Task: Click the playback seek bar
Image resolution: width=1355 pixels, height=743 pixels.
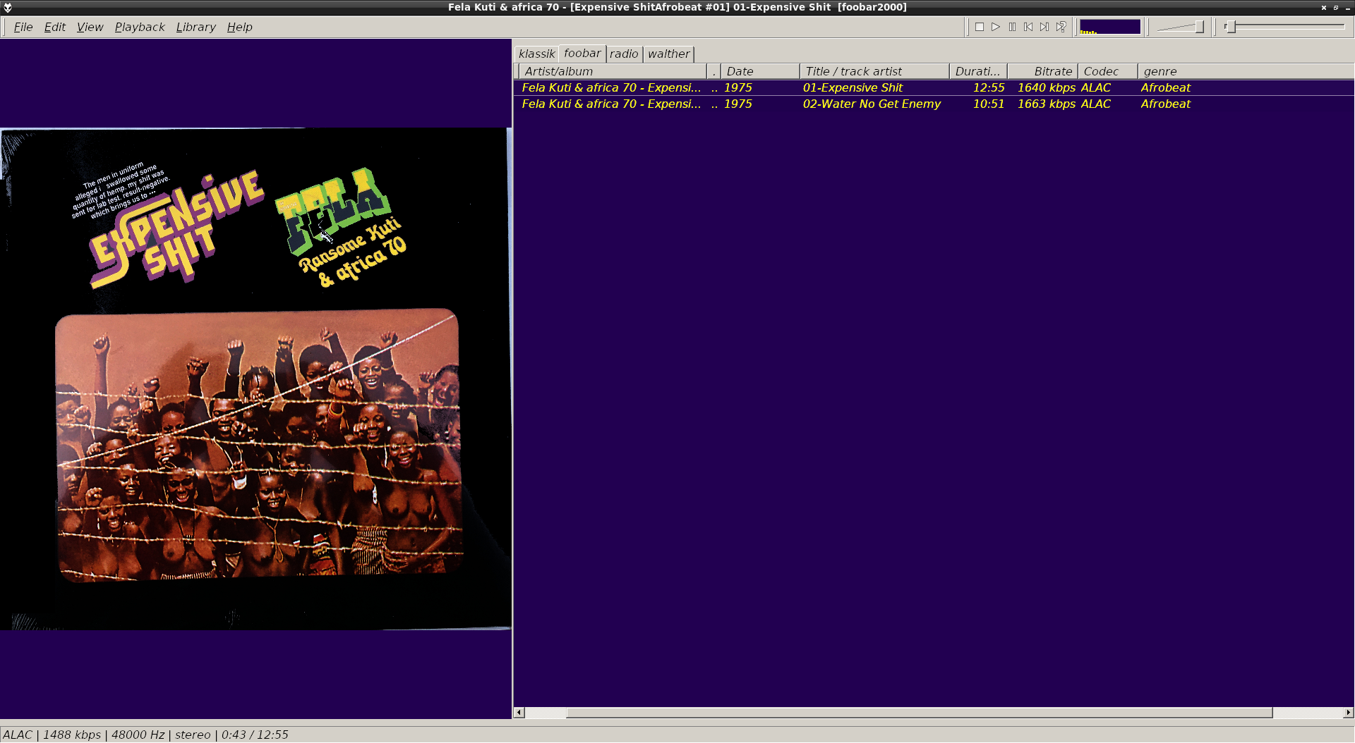Action: [1286, 27]
